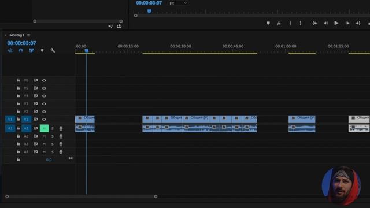Unmute the A1 track (green M)
Screen dimensions: 370x208
(x=44, y=128)
